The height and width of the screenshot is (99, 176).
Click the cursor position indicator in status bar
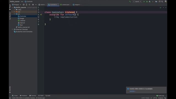pos(145,98)
